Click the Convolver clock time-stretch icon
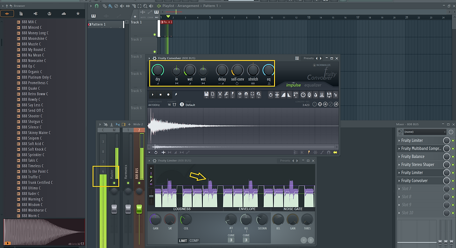 [x=303, y=95]
